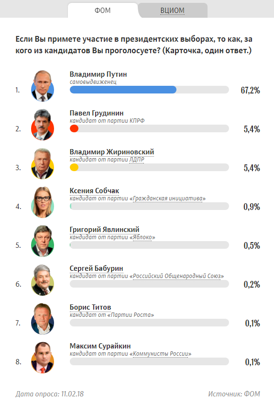Click Vladimir Zhirinovsky's portrait photo

(x=43, y=163)
